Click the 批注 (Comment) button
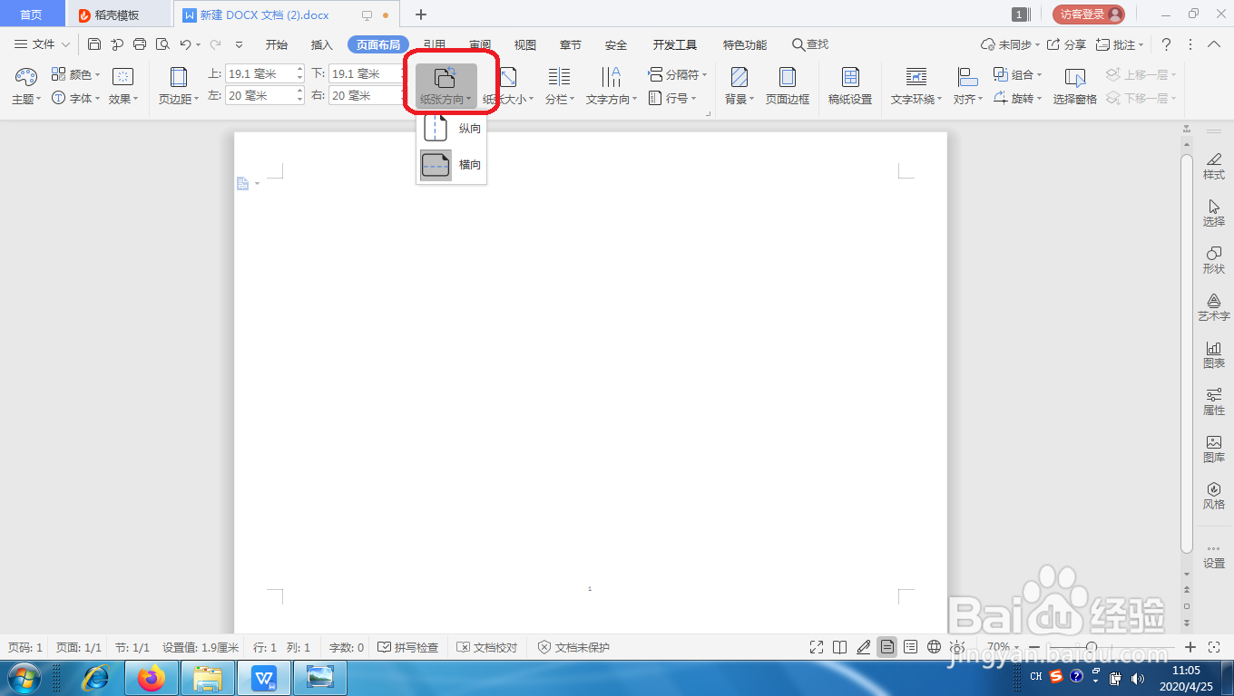1234x696 pixels. click(1120, 44)
